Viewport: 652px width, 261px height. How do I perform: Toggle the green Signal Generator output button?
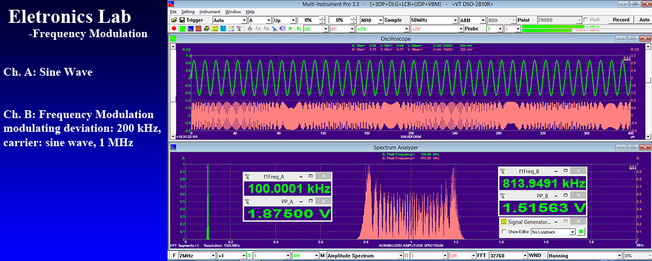tap(582, 232)
